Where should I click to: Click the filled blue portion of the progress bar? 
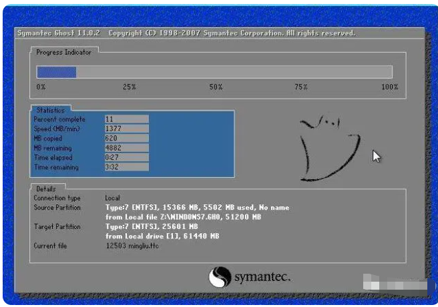(x=56, y=73)
